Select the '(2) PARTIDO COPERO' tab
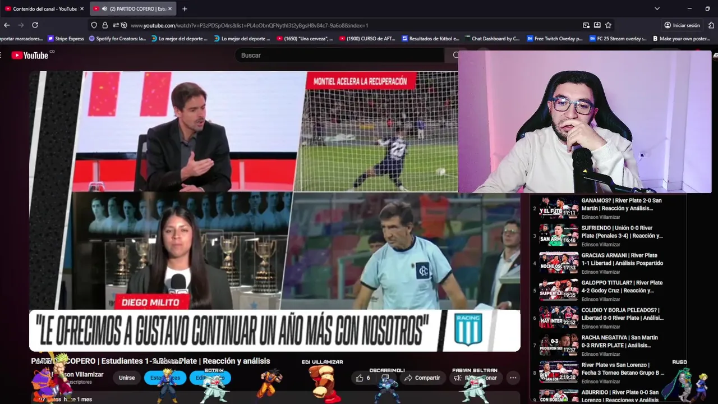 tap(134, 9)
